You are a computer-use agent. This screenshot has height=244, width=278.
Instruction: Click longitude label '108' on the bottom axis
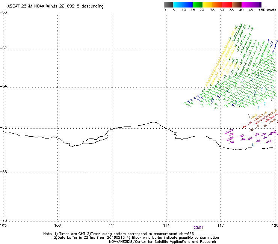(x=57, y=225)
